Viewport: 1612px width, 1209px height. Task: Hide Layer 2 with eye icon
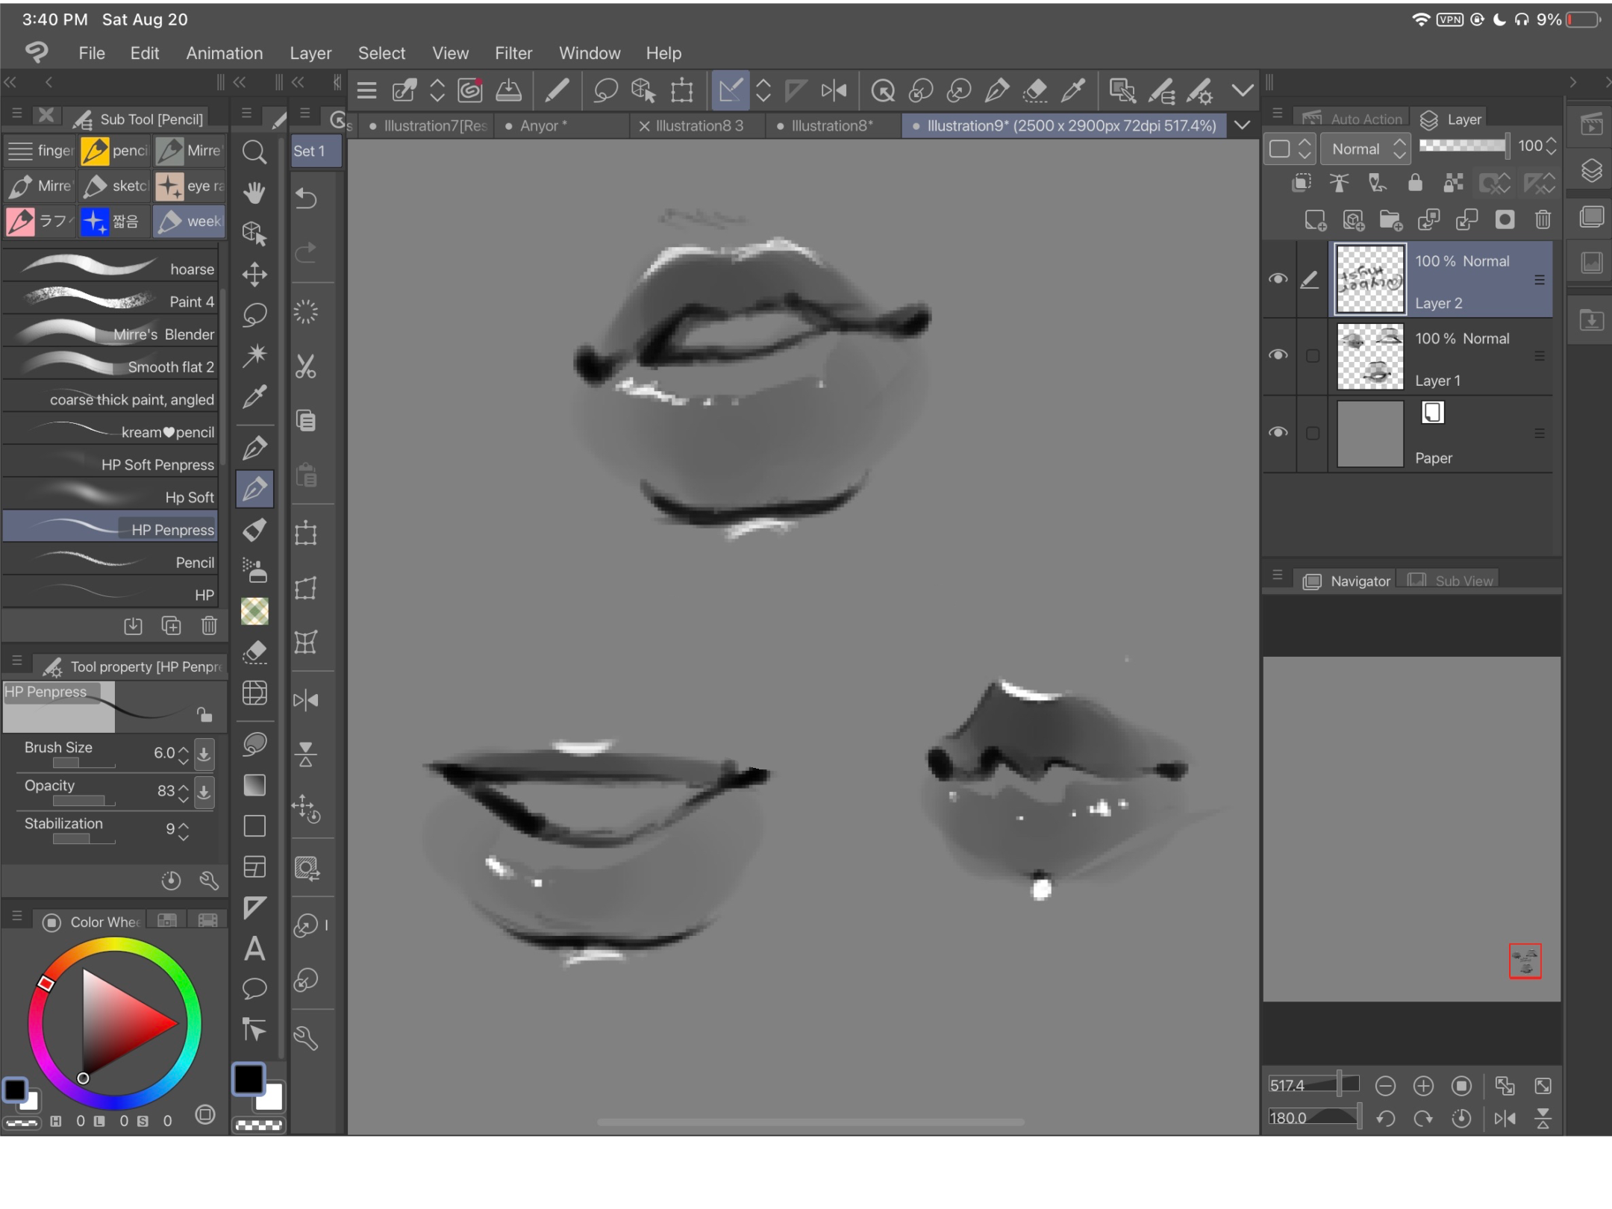(x=1278, y=279)
